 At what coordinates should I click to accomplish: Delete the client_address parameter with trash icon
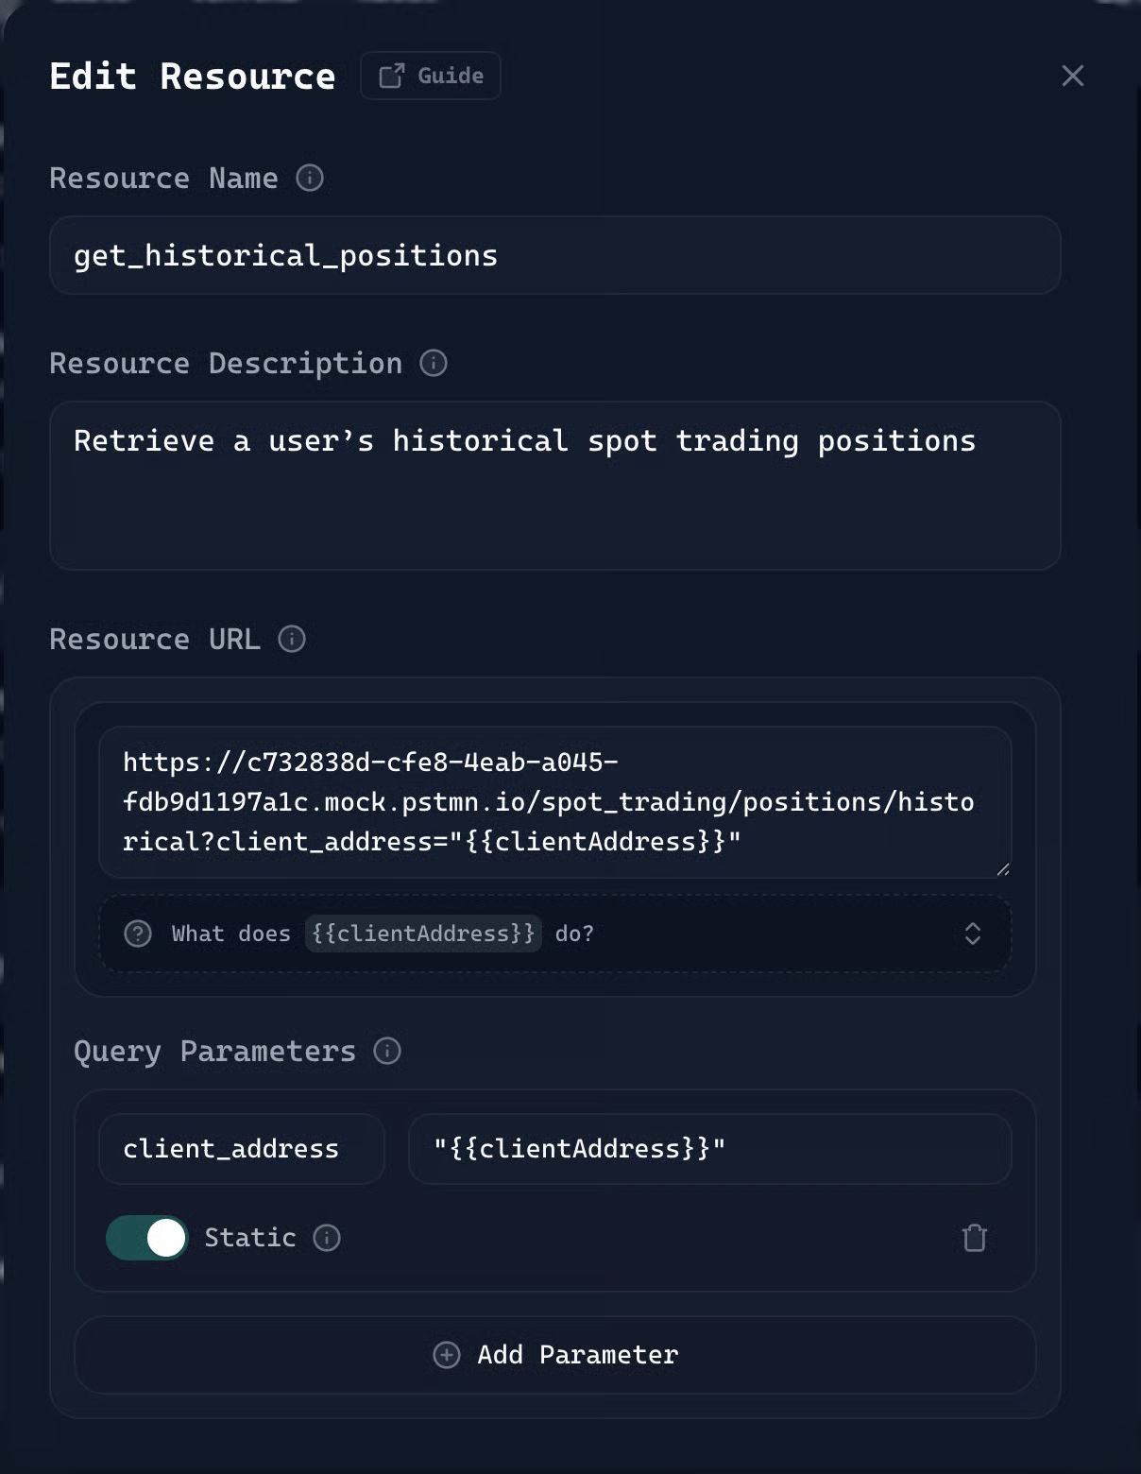(974, 1238)
